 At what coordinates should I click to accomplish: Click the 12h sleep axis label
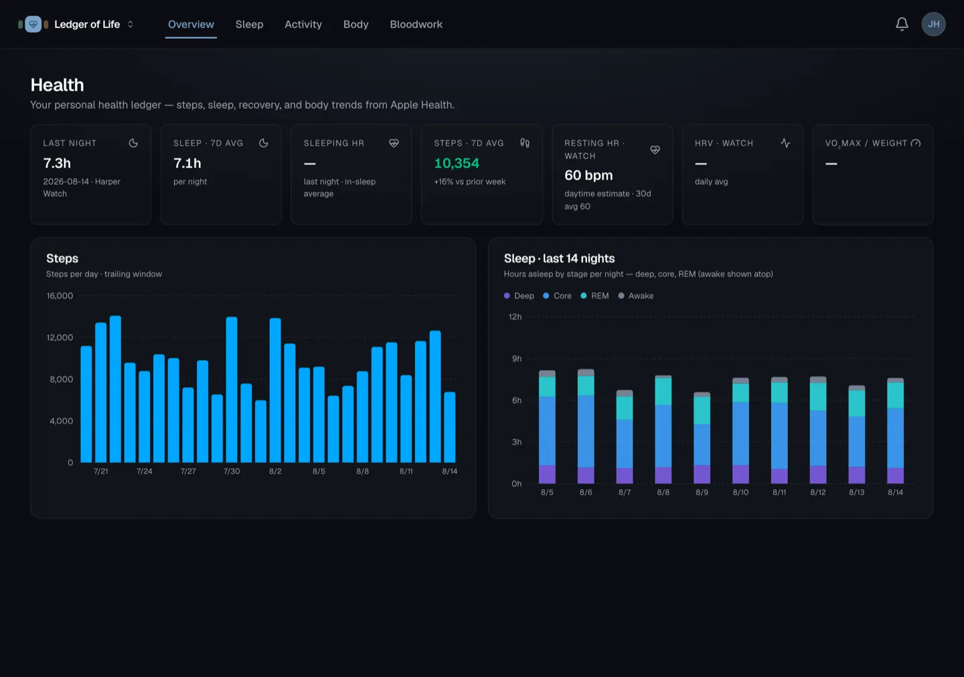pyautogui.click(x=515, y=317)
